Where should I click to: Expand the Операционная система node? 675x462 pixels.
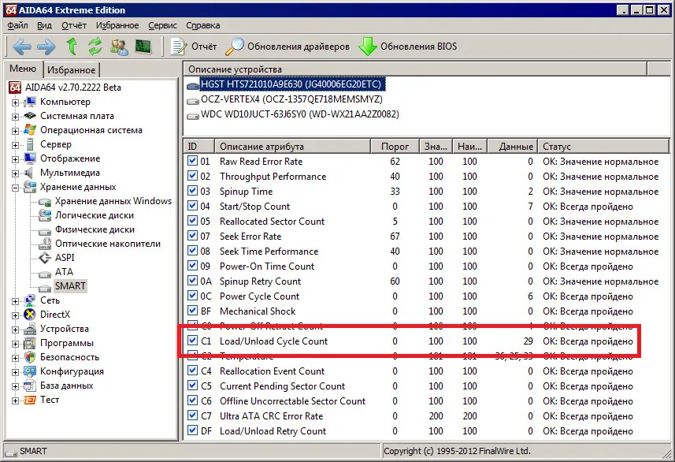(16, 131)
